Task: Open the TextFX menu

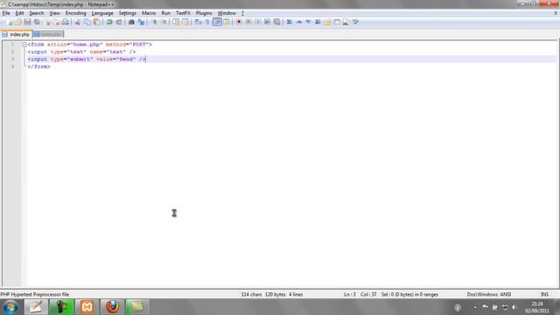Action: (x=183, y=13)
